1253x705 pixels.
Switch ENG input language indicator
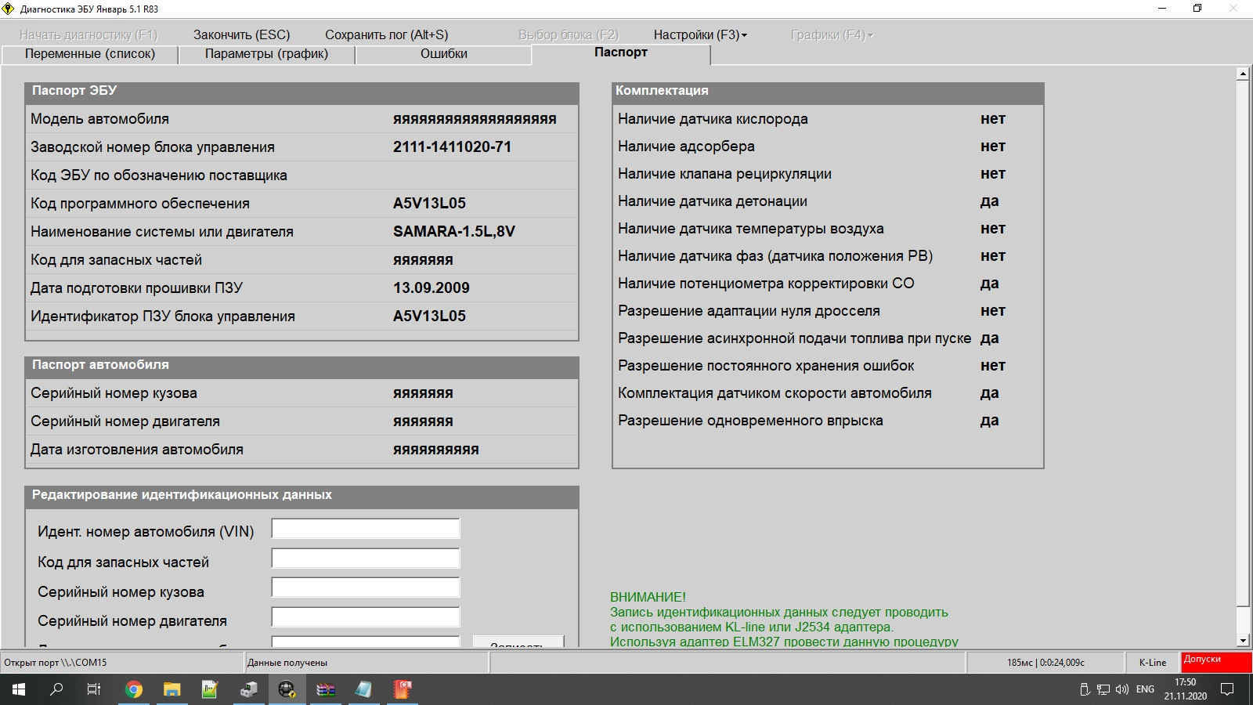(x=1145, y=689)
